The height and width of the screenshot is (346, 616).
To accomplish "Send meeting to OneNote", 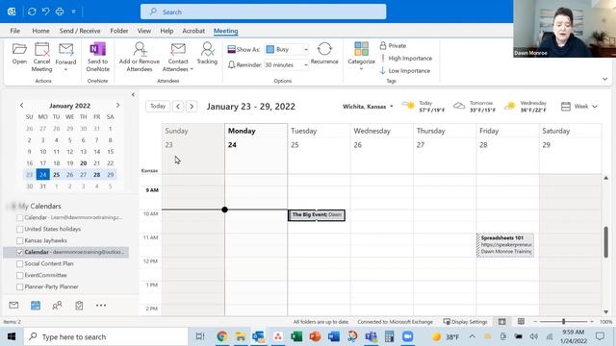I will pyautogui.click(x=97, y=58).
